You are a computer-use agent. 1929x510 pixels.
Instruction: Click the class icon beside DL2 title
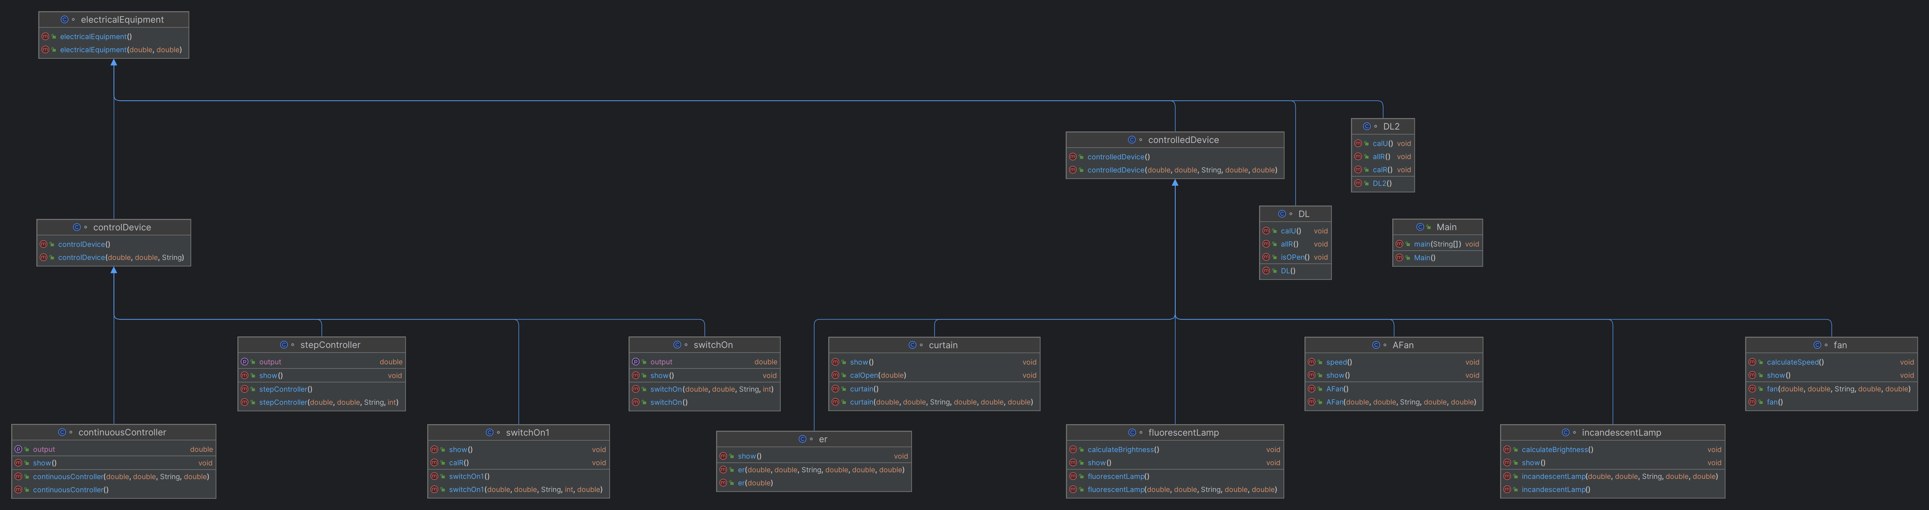coord(1367,126)
